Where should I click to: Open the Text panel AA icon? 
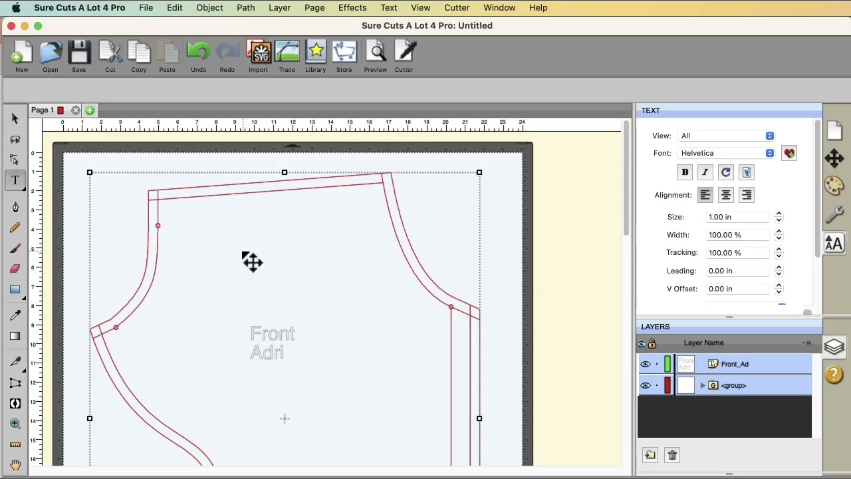834,243
